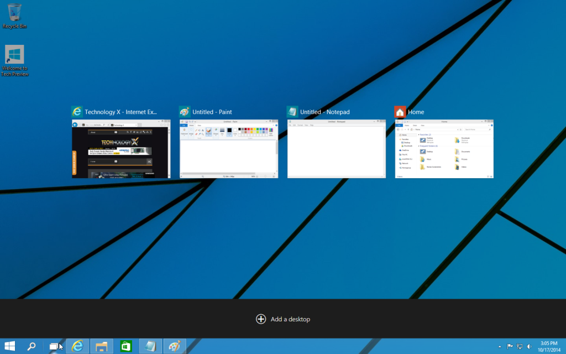Expand the hidden system tray icons arrow

pyautogui.click(x=500, y=347)
